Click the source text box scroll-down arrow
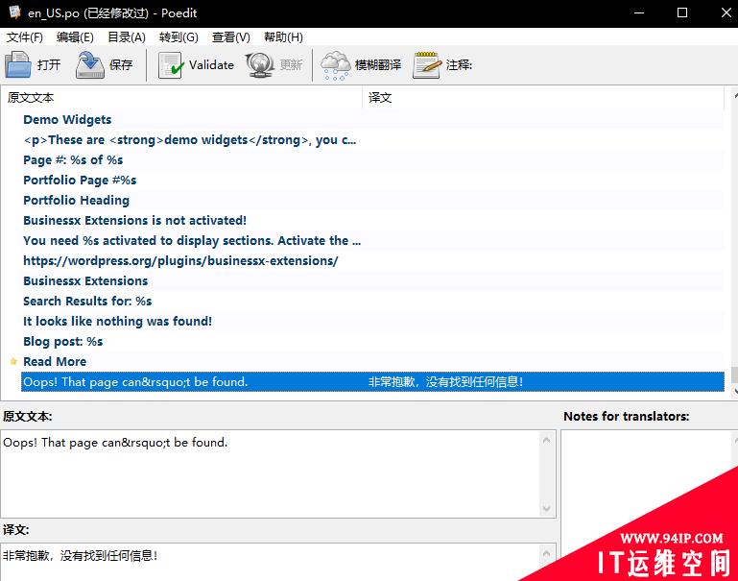The image size is (738, 581). click(546, 508)
